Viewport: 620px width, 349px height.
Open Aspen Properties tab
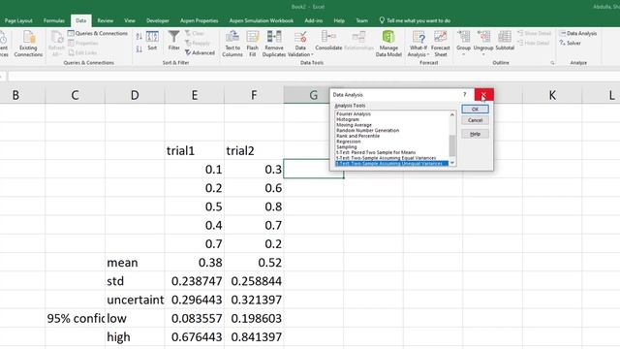pyautogui.click(x=199, y=20)
